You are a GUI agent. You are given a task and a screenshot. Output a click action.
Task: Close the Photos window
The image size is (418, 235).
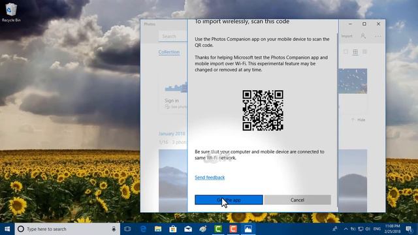(x=378, y=24)
